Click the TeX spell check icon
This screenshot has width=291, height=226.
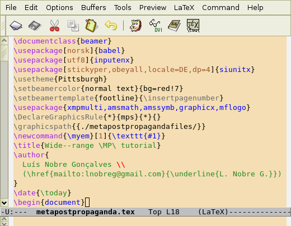click(193, 26)
